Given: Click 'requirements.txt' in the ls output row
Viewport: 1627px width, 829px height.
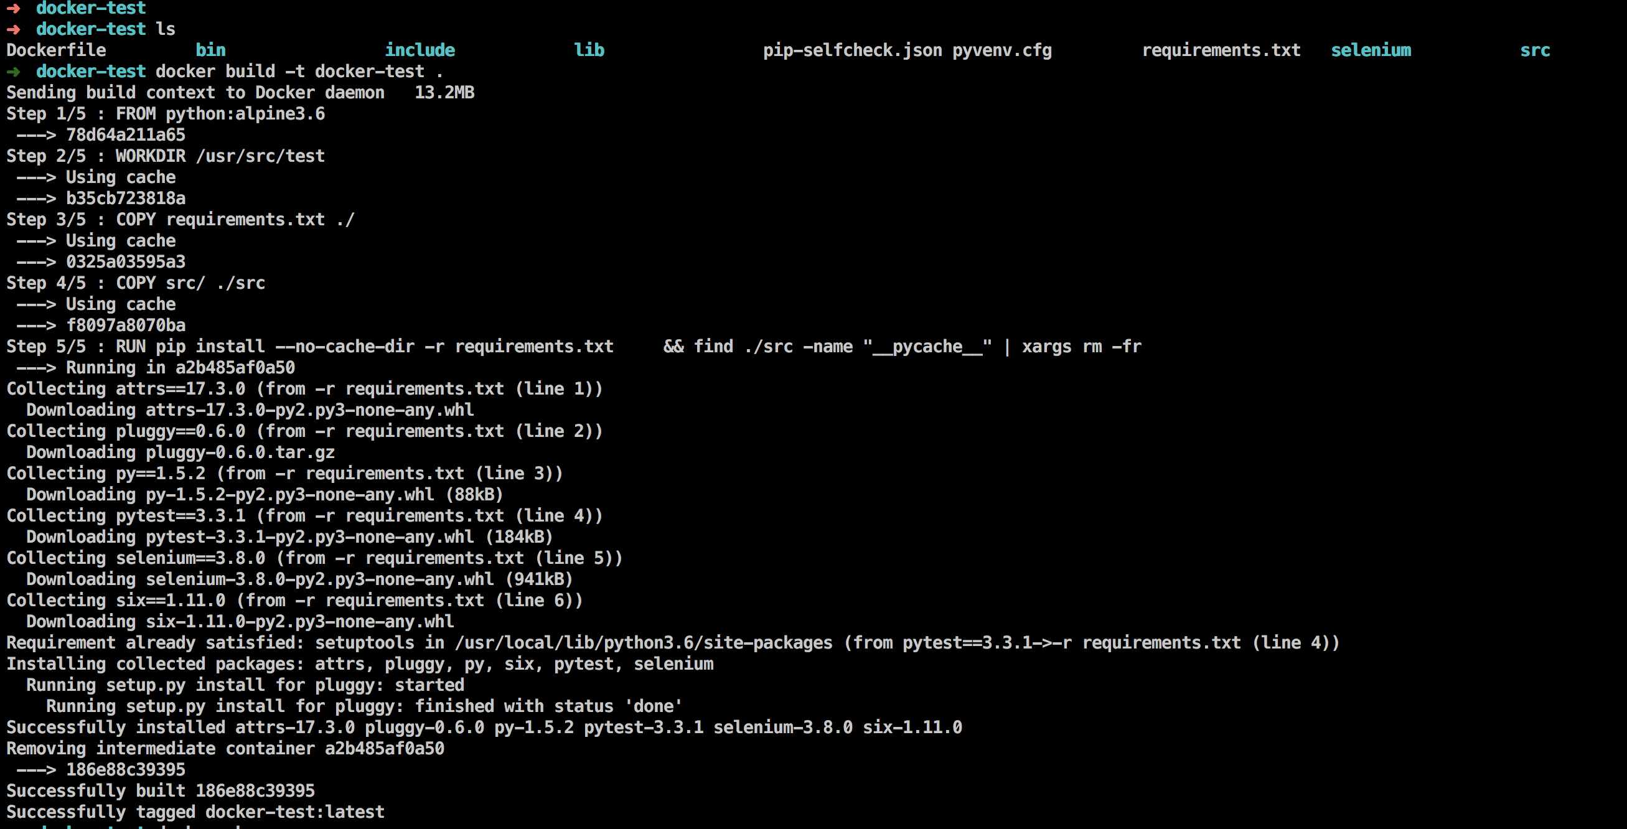Looking at the screenshot, I should pos(1221,50).
